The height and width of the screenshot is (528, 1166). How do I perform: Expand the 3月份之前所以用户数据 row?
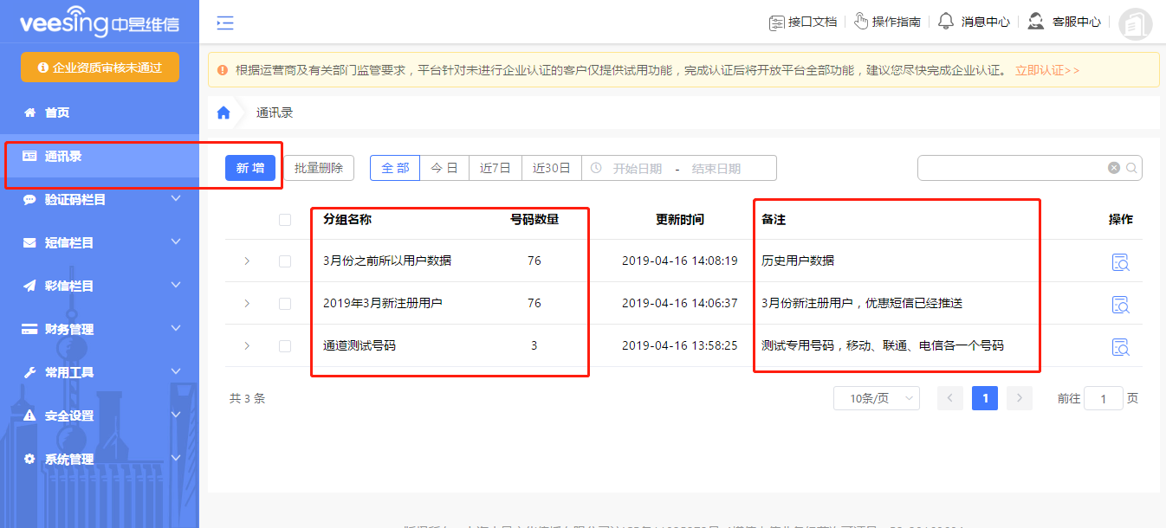247,261
